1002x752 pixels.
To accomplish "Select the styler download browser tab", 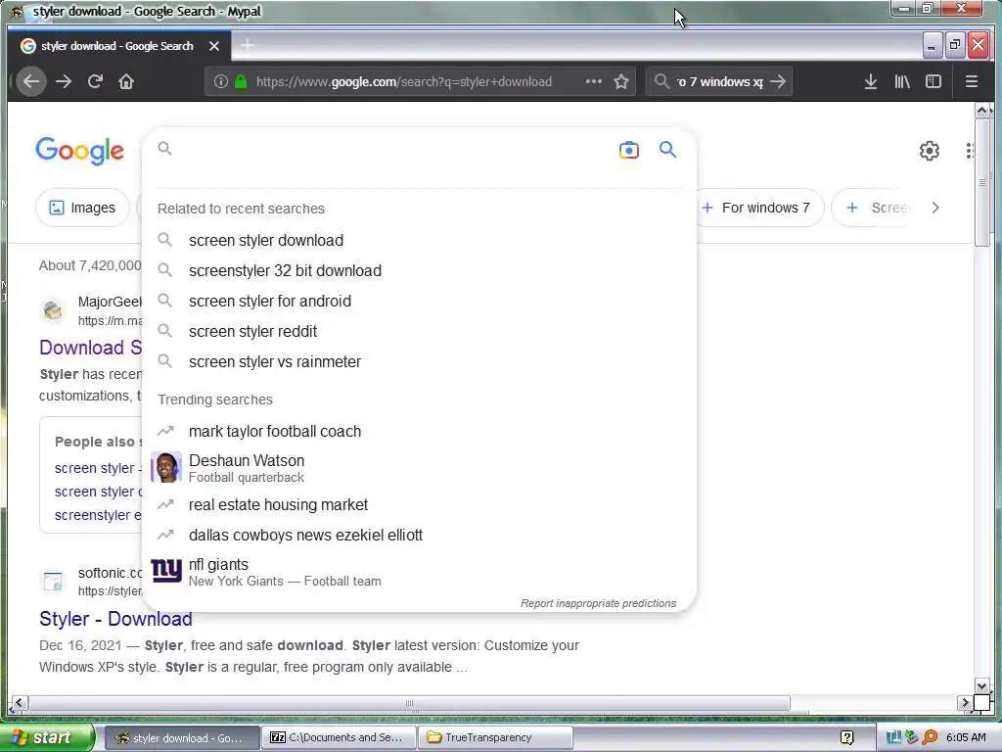I will (x=118, y=46).
